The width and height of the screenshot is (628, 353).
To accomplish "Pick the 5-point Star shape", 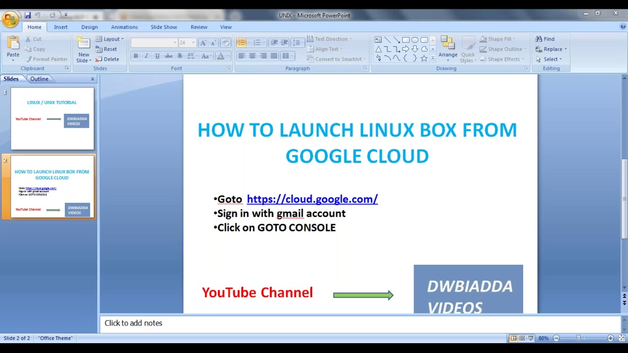I will click(x=424, y=58).
